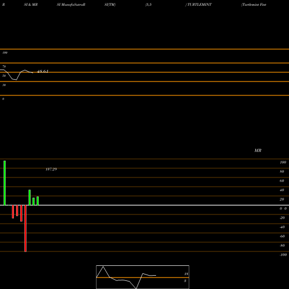Click the RSI value label 48.61
289x289 pixels.
(x=43, y=72)
